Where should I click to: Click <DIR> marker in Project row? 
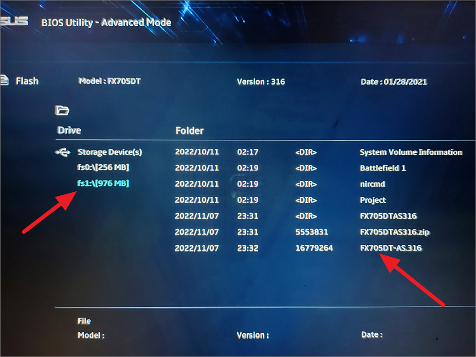click(x=306, y=200)
